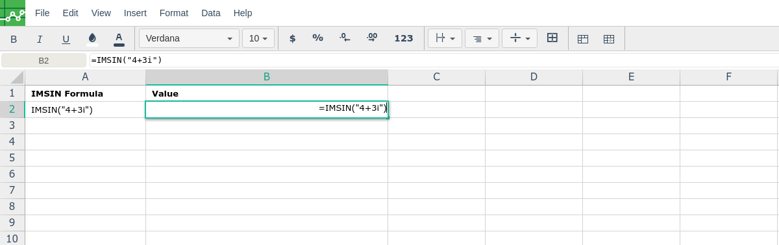This screenshot has width=779, height=245.
Task: Click the formula bar input
Action: (434, 60)
